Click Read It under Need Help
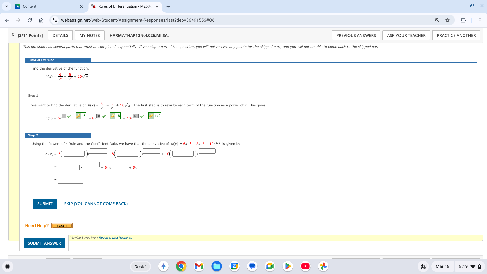The width and height of the screenshot is (487, 274). coord(62,226)
